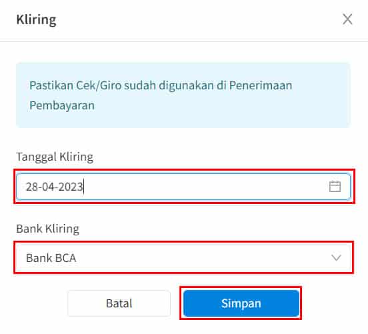Click the blue Cek/Giro info banner

183,95
